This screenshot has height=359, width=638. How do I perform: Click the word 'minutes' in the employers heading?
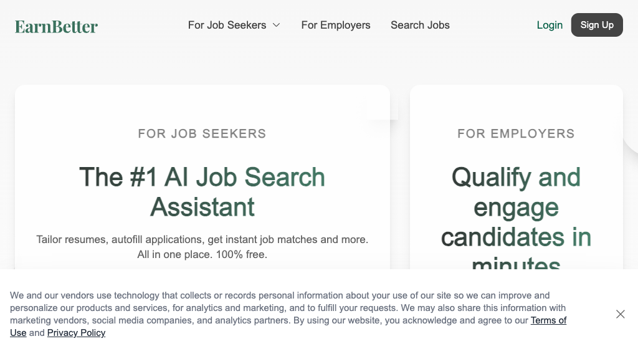tap(516, 264)
